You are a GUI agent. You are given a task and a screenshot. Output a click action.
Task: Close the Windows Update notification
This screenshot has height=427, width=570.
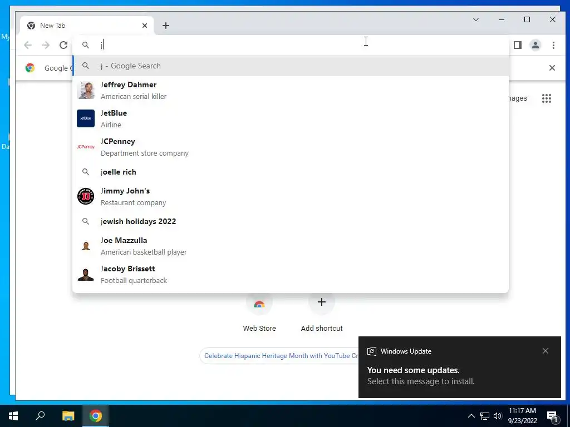(546, 351)
